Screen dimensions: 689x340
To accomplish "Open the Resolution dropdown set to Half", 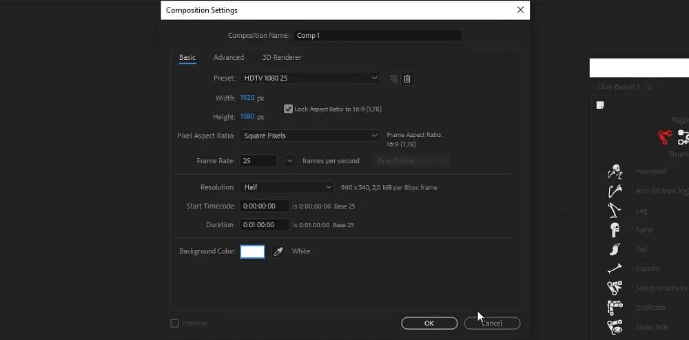I will (x=287, y=187).
